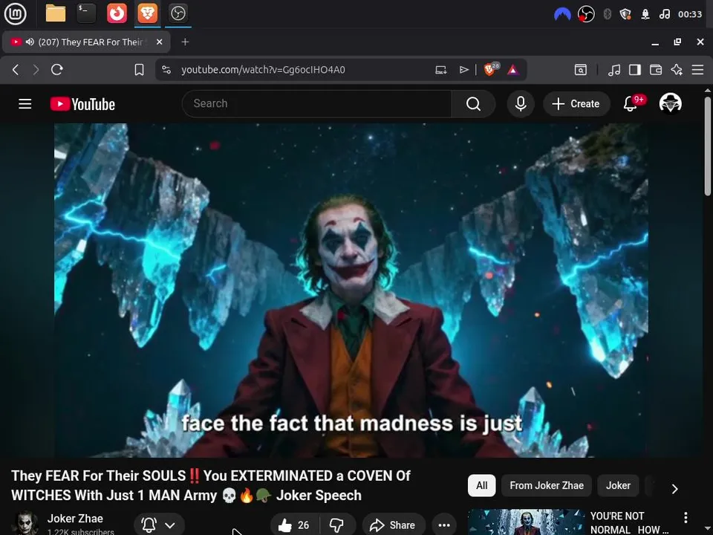Open the terminal from the panel
The width and height of the screenshot is (713, 535).
[86, 13]
